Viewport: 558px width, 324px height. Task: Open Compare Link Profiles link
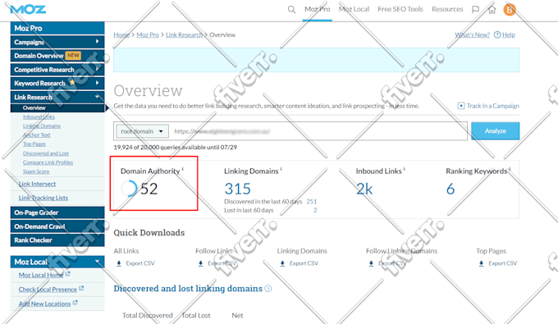pyautogui.click(x=48, y=162)
